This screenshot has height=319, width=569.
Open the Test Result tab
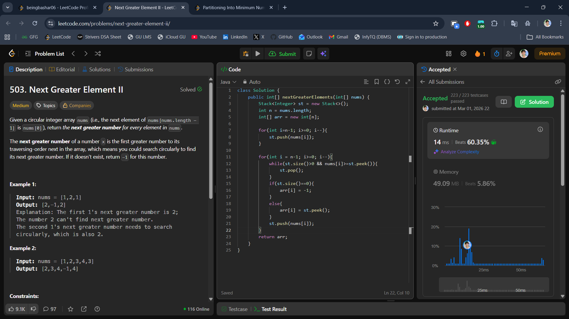click(270, 309)
